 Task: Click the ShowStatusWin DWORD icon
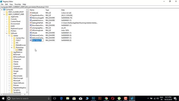point(31,25)
